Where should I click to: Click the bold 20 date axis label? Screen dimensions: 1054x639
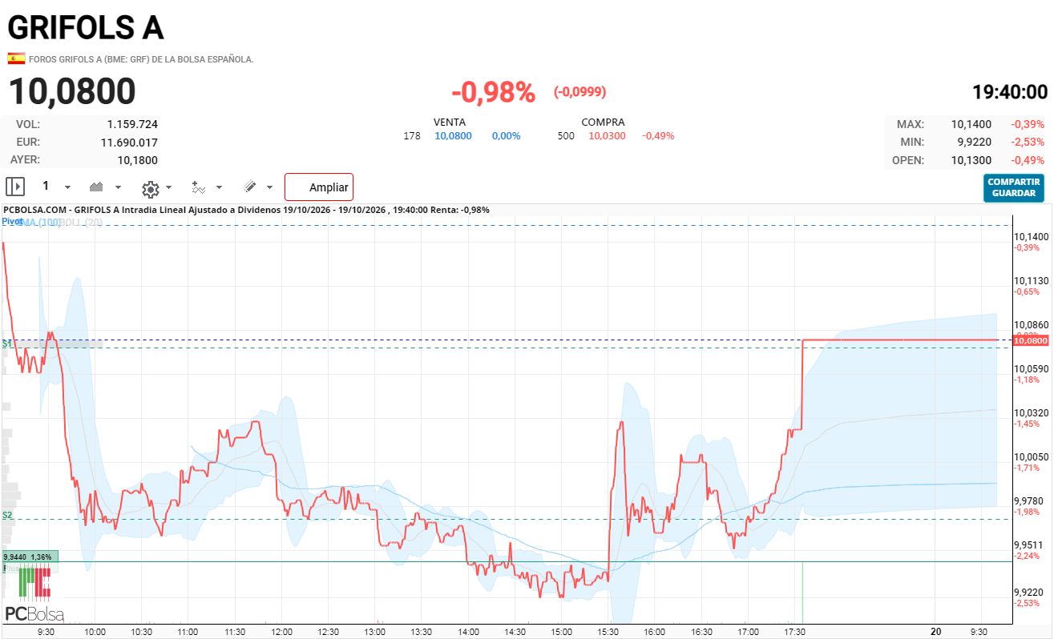coord(935,631)
